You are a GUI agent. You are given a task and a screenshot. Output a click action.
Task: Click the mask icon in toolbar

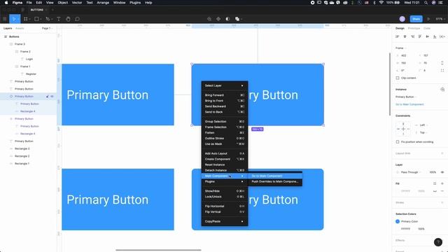[227, 19]
